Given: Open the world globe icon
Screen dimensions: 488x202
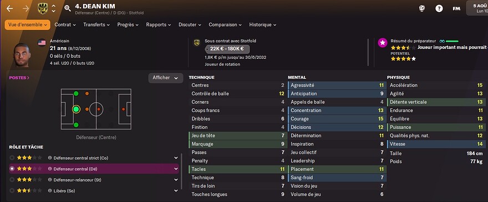Looking at the screenshot, I should (421, 8).
